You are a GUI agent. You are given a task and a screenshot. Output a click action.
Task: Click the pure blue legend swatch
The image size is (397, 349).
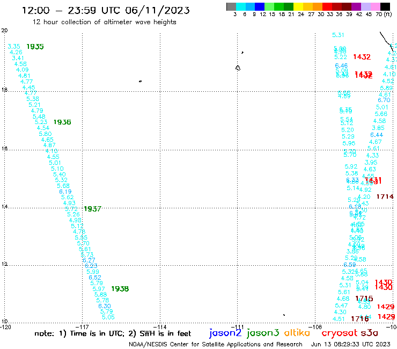coord(260,6)
